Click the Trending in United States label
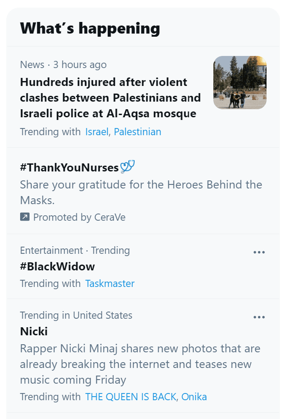Viewport: 284px width, 419px height. (x=76, y=316)
